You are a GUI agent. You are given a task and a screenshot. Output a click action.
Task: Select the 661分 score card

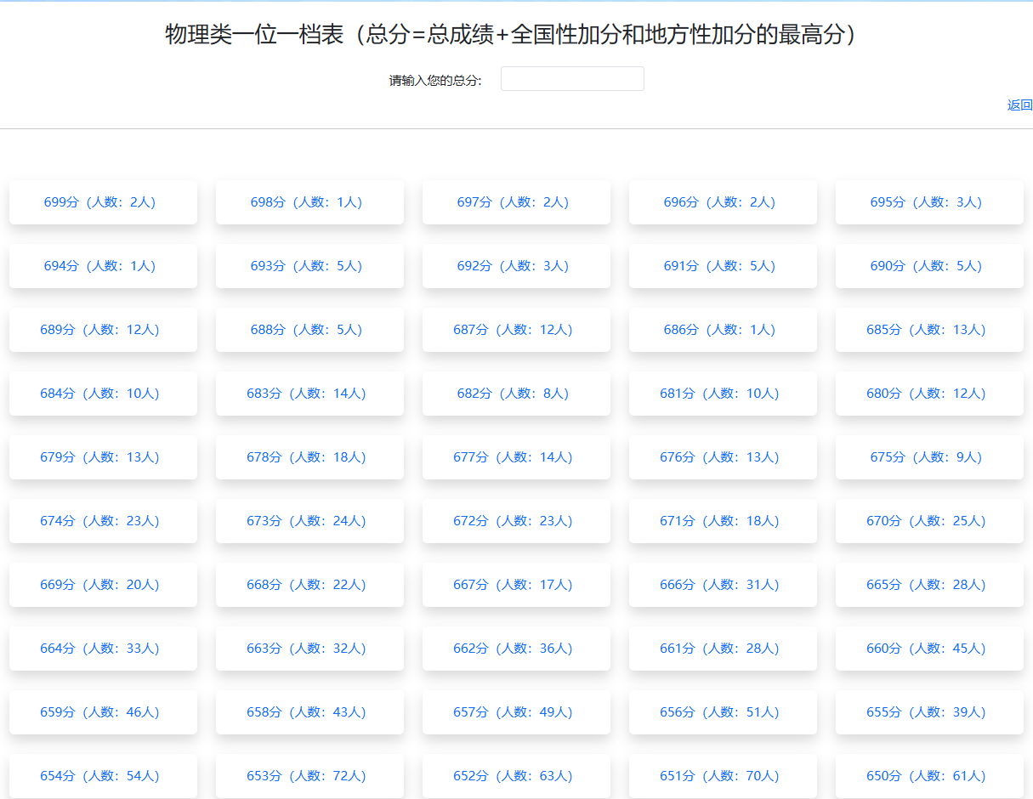[723, 649]
